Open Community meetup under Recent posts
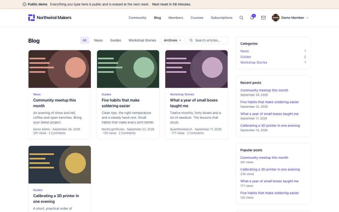Viewport: 339px width, 212px height. click(264, 90)
